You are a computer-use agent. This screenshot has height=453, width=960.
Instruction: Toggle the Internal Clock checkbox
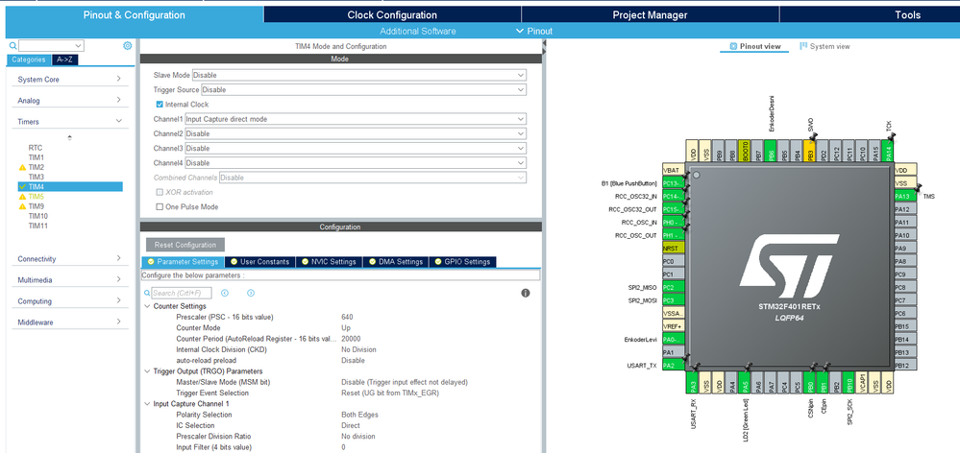(x=160, y=105)
